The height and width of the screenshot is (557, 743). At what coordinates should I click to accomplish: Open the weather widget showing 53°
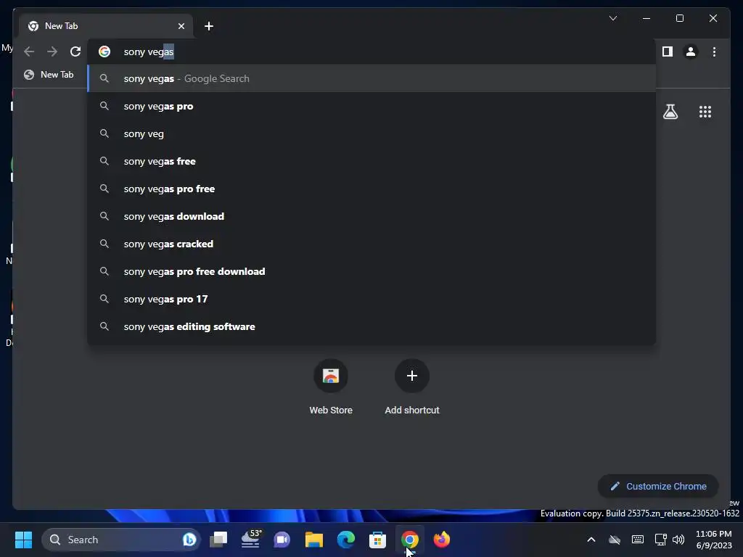tap(250, 539)
